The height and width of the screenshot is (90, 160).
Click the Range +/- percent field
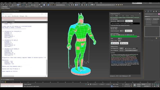119,41
